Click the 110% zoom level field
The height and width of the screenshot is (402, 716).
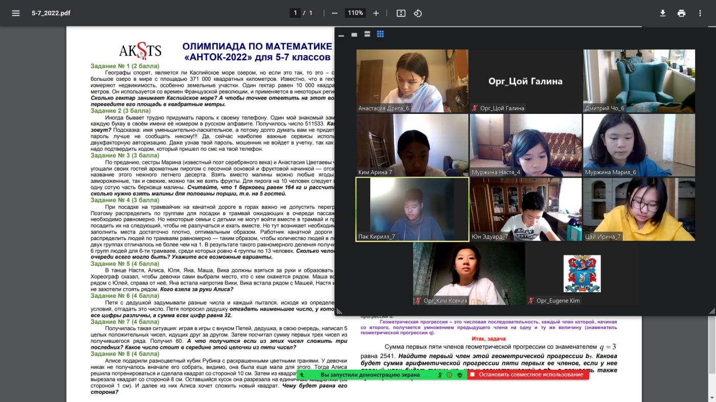tap(355, 13)
